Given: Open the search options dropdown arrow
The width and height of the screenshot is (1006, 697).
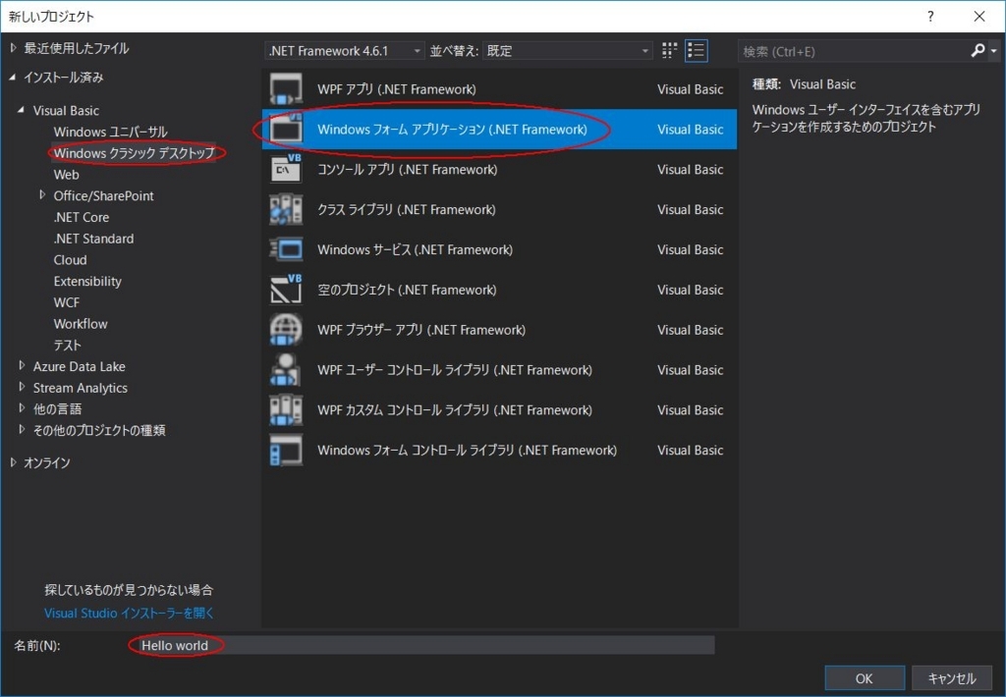Looking at the screenshot, I should (994, 51).
